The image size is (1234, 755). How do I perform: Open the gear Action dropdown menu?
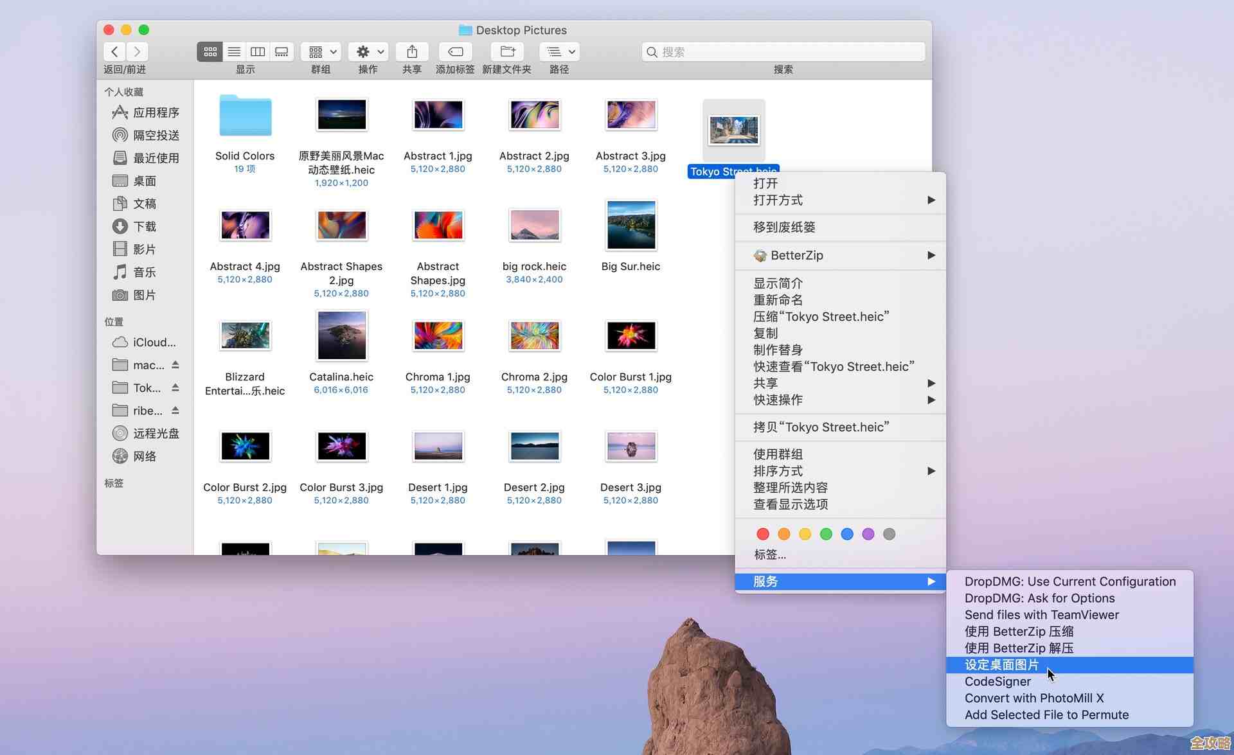coord(368,51)
